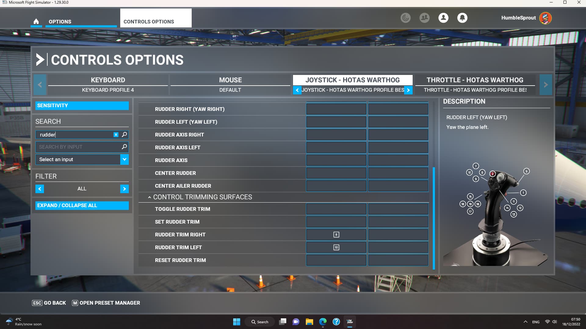Open the Select an input dropdown

tap(124, 159)
